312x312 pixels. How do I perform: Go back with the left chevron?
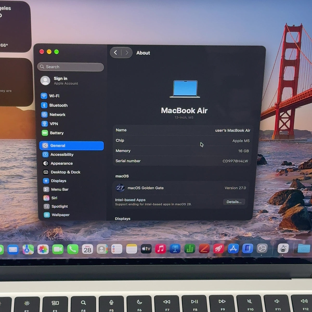(x=116, y=53)
